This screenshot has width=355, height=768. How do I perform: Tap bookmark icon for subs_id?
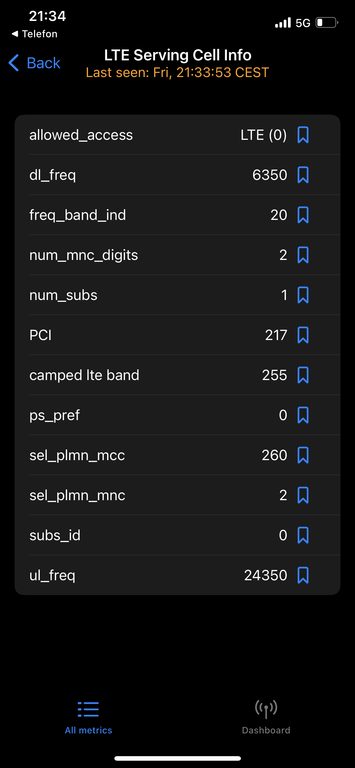tap(303, 535)
